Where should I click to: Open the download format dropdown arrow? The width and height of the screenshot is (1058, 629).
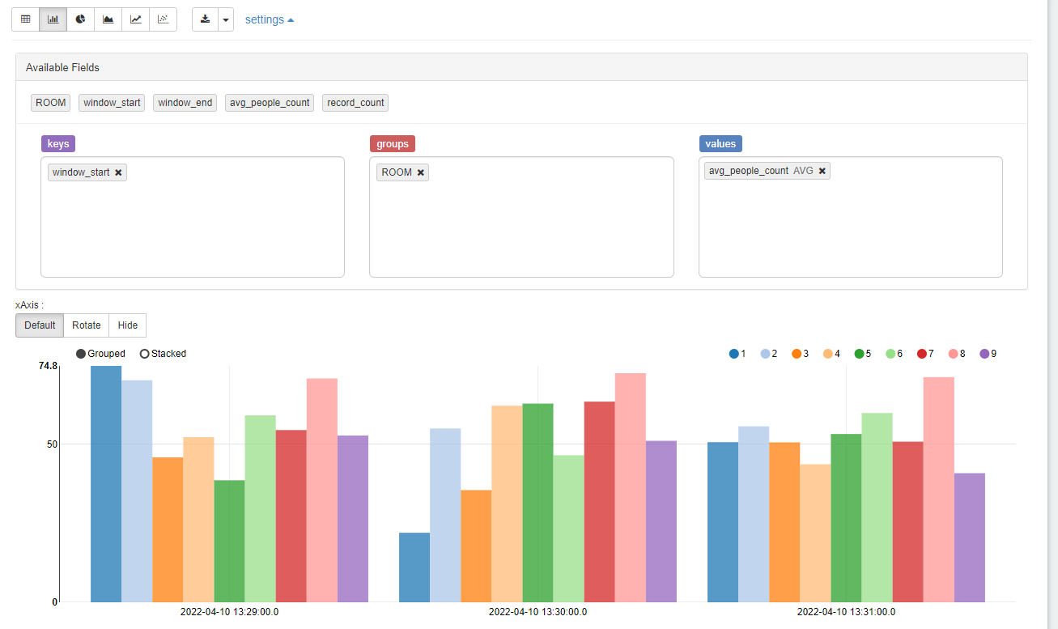pyautogui.click(x=226, y=19)
